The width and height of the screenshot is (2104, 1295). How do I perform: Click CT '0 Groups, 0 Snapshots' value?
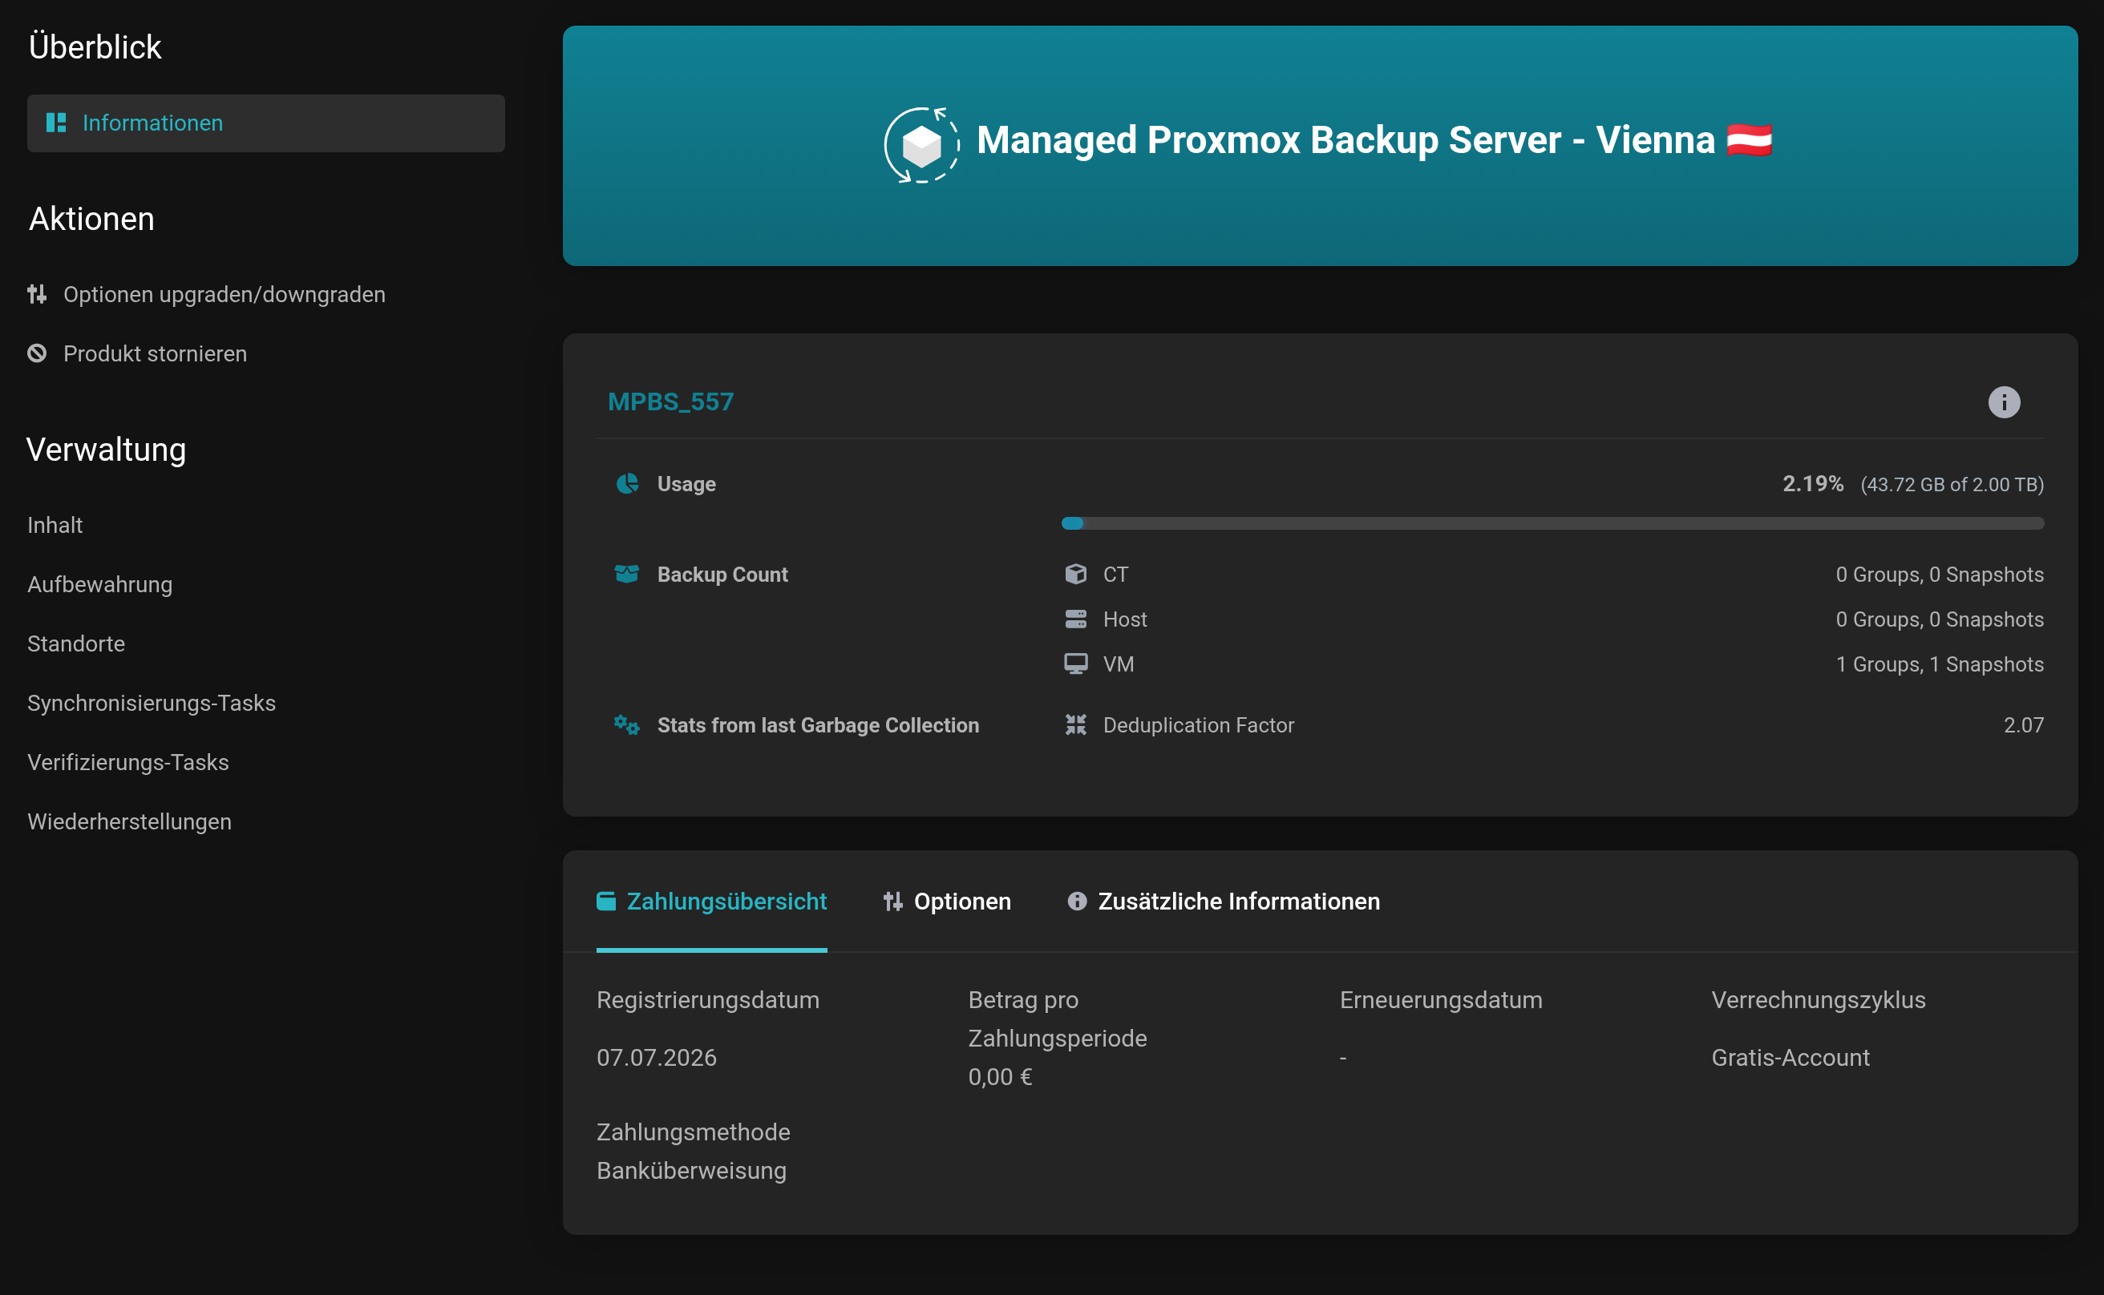[x=1940, y=574]
